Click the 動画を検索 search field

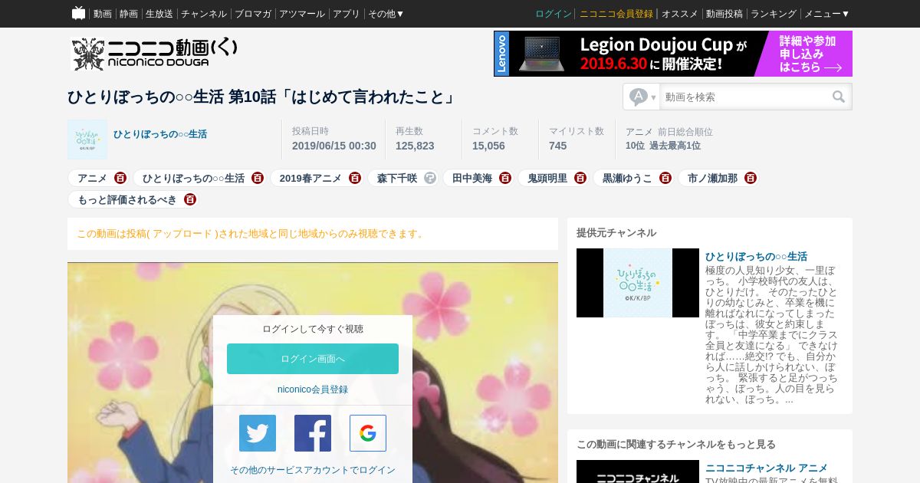pyautogui.click(x=744, y=97)
